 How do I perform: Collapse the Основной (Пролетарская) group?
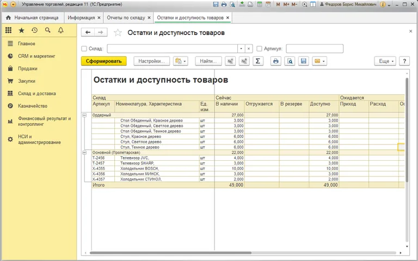point(84,152)
